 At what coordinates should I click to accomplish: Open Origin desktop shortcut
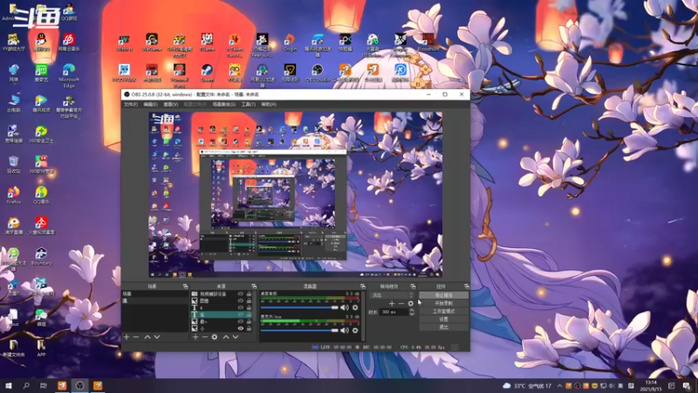click(x=290, y=43)
